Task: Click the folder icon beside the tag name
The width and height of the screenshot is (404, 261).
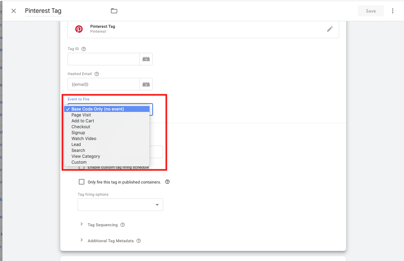Action: click(114, 11)
